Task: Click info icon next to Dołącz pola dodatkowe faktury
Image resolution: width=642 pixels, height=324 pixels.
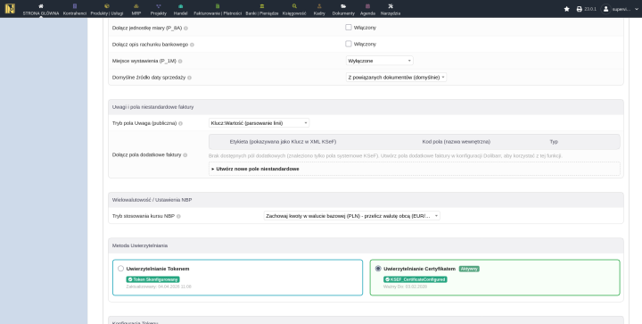Action: click(x=185, y=155)
